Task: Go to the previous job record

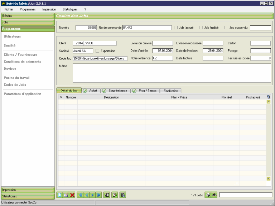Action: [x=86, y=195]
